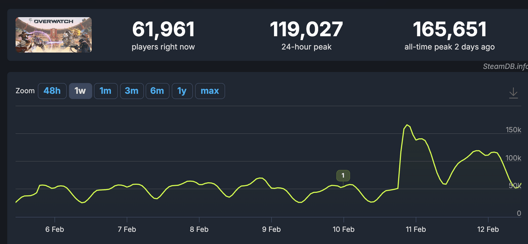
Task: Switch chart zoom to 1m
Action: pos(106,91)
